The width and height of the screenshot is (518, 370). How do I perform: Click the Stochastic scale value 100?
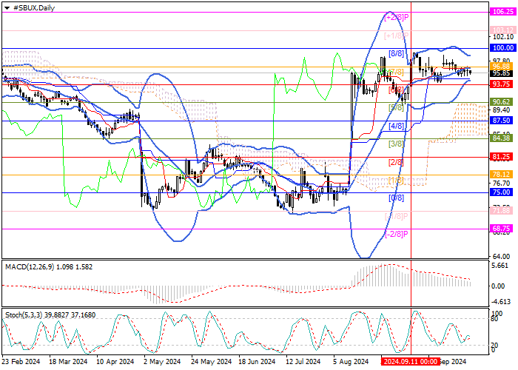[x=497, y=313]
